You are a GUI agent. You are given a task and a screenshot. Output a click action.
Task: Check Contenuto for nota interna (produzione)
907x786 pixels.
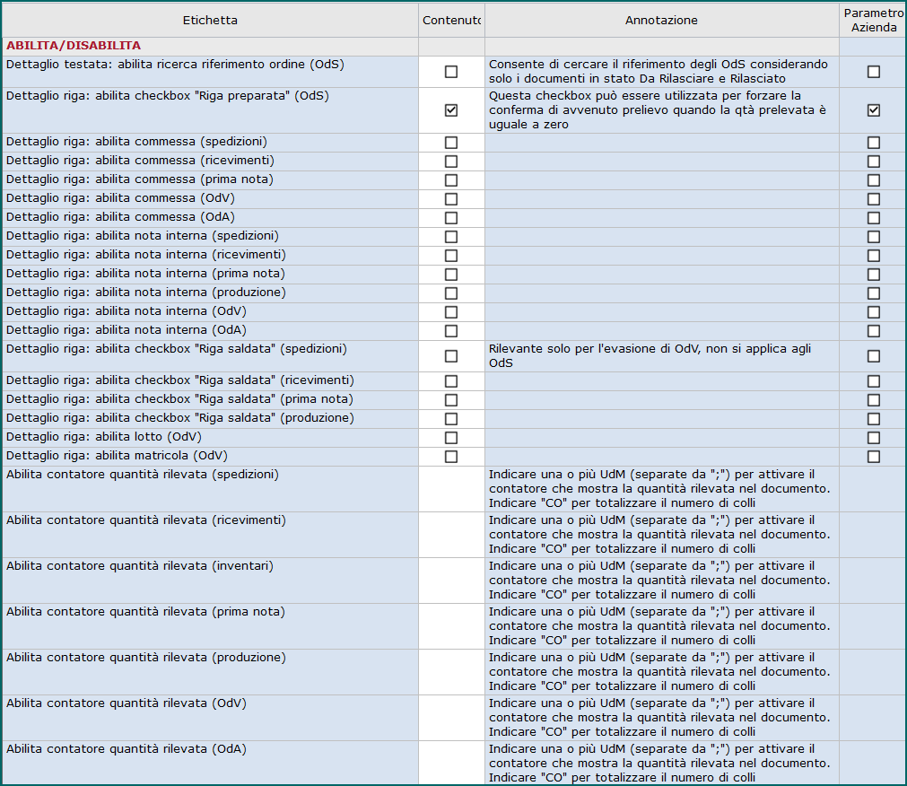click(x=451, y=293)
